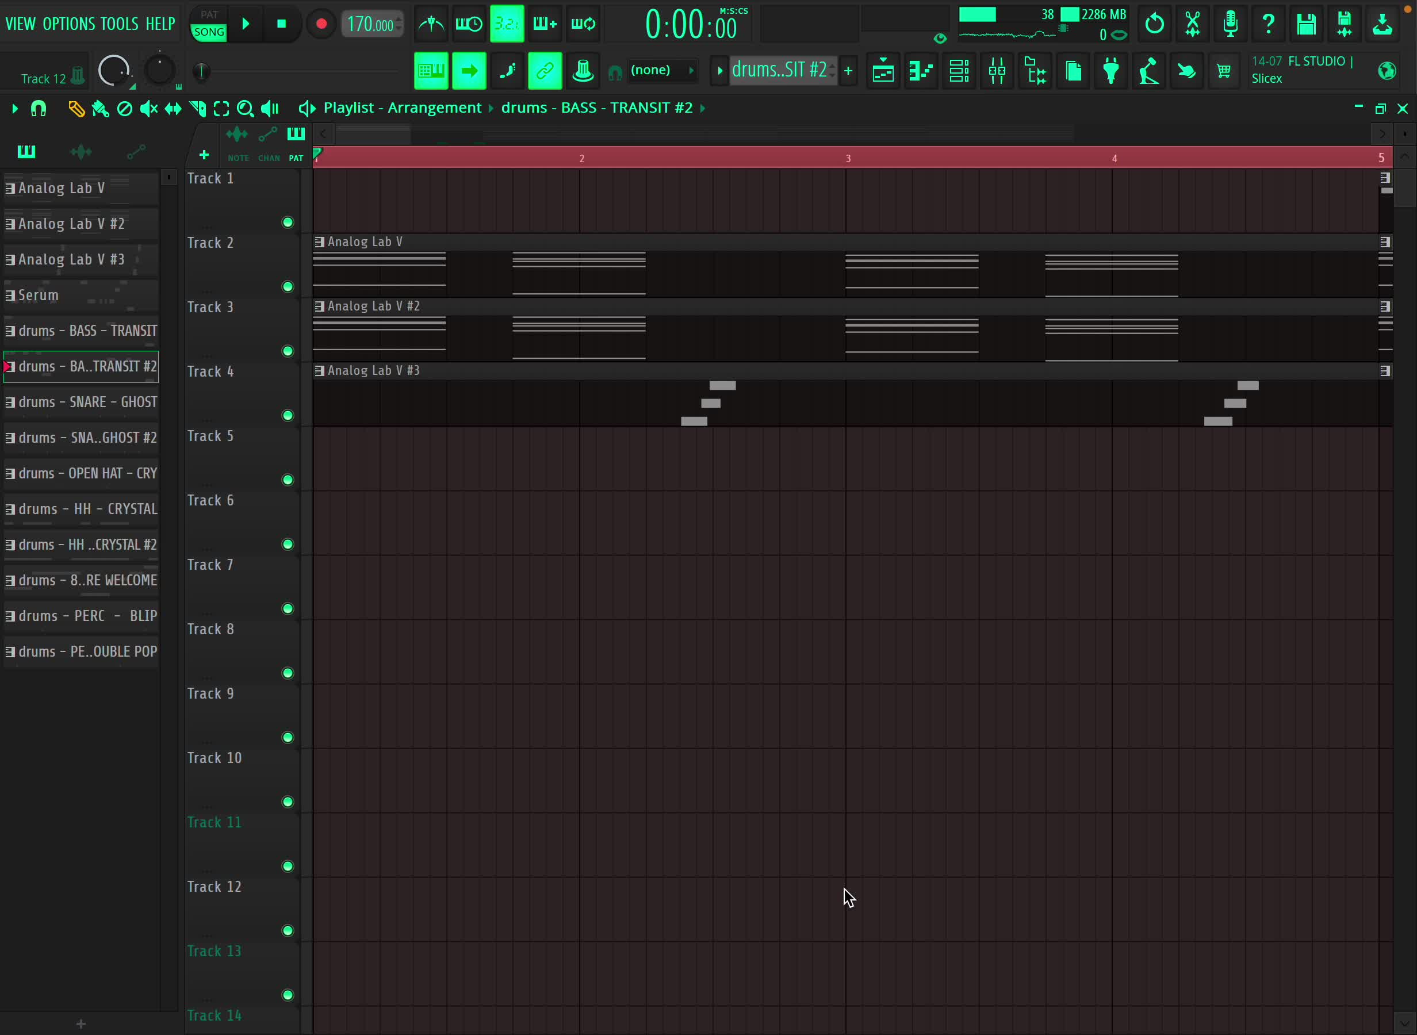
Task: Mute Track 7 with its green LED
Action: pos(288,608)
